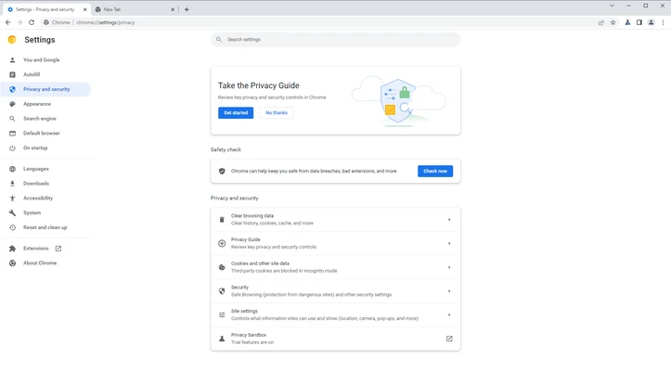Click the back navigation arrow
The image size is (671, 371).
(8, 22)
